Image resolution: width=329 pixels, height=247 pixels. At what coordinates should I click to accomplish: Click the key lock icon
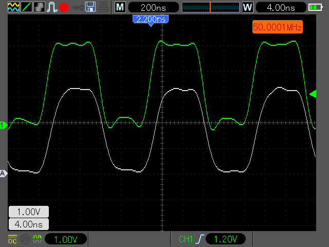click(x=78, y=7)
